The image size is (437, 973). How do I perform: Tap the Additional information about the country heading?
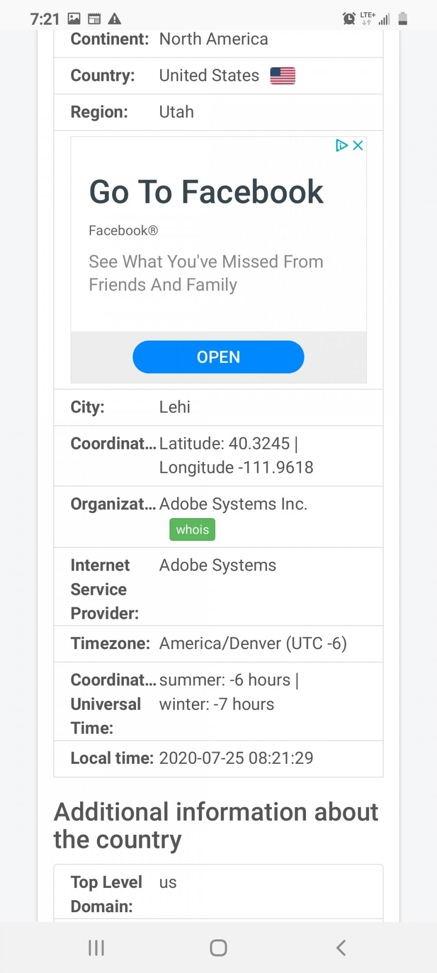point(216,826)
